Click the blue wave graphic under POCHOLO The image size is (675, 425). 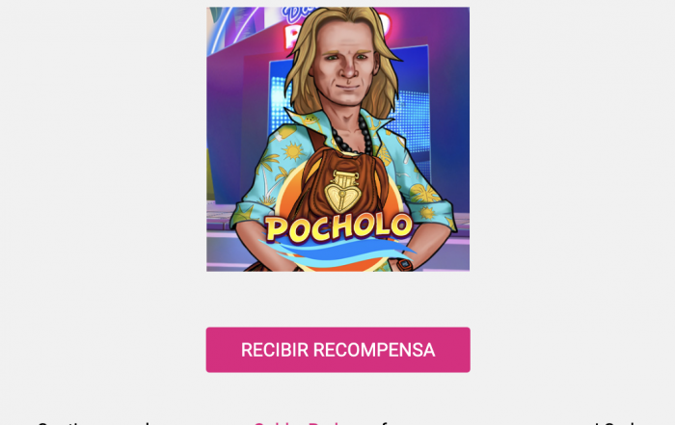[337, 253]
